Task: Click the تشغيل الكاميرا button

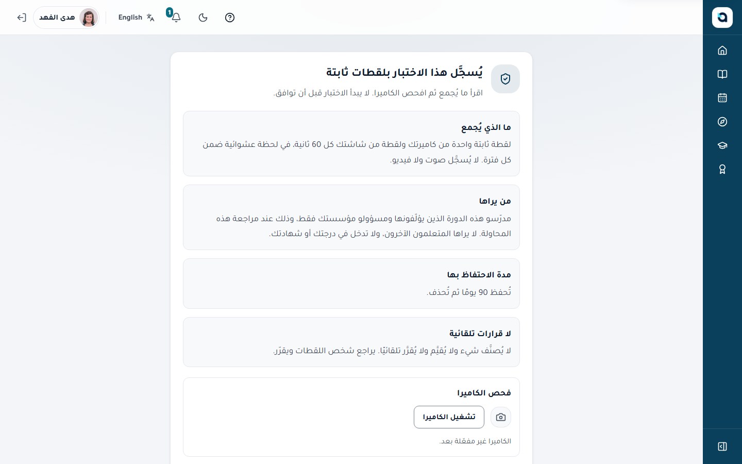Action: (449, 417)
